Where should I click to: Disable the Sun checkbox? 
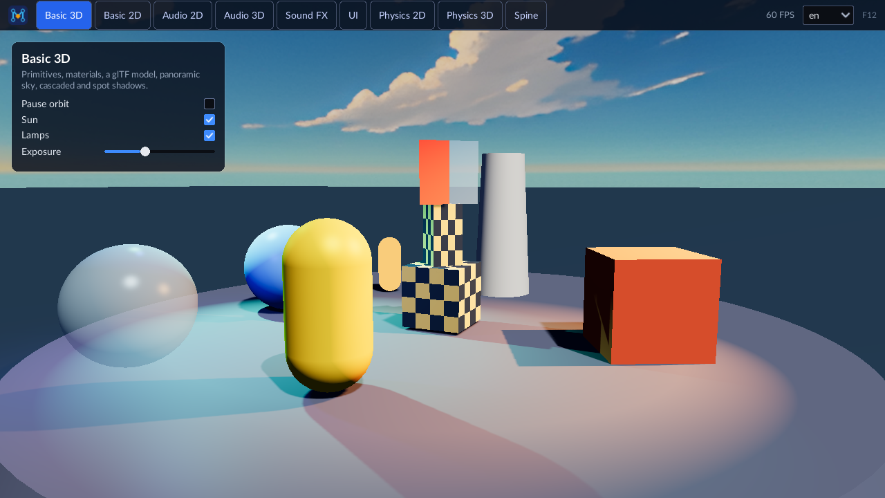click(x=209, y=120)
